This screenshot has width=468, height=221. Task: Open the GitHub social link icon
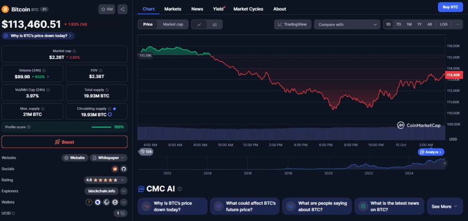pyautogui.click(x=123, y=169)
